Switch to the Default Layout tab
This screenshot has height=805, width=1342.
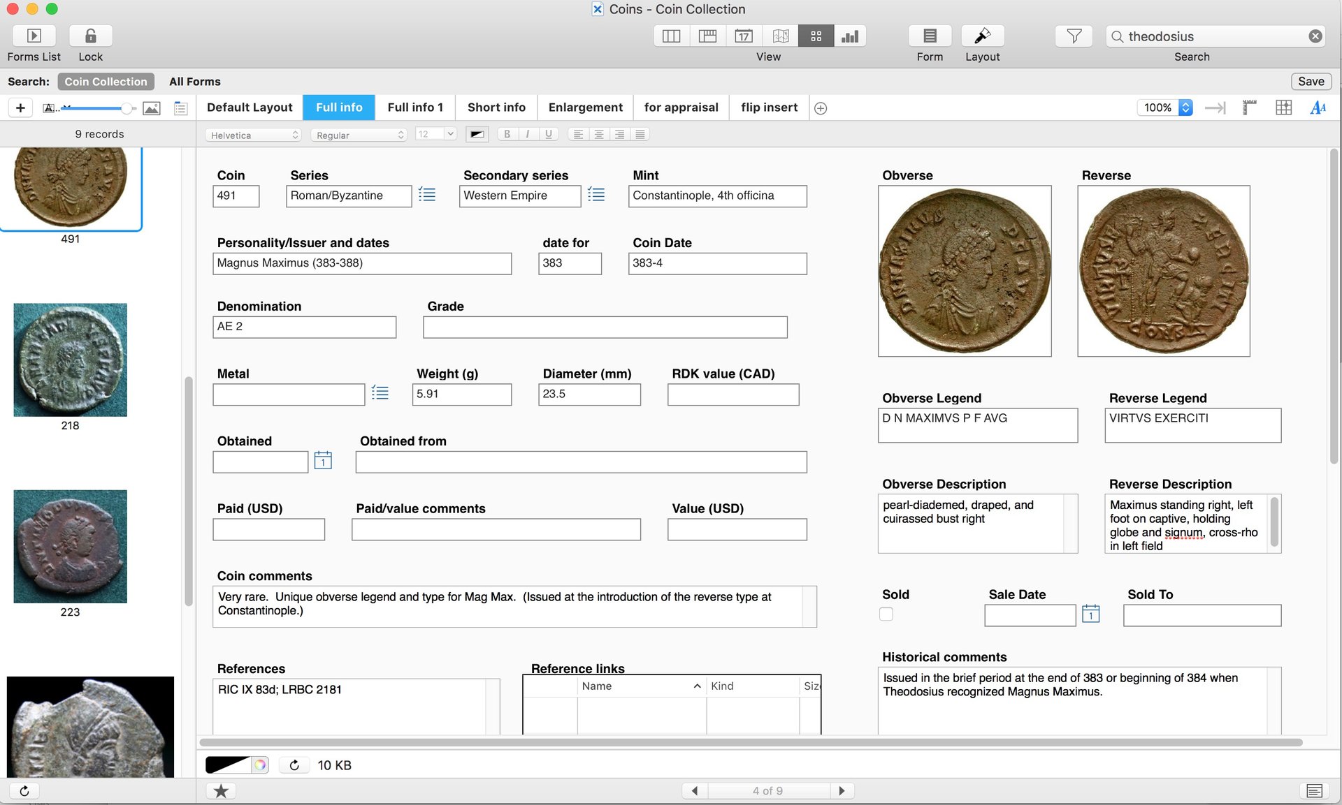pyautogui.click(x=250, y=108)
